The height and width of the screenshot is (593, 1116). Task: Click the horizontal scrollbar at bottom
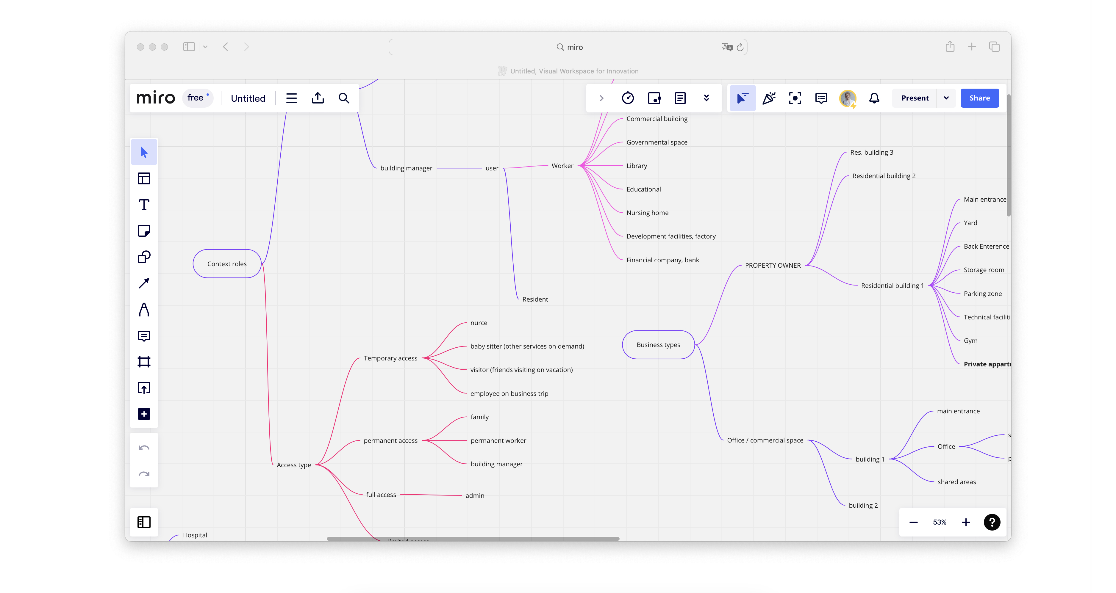[473, 539]
